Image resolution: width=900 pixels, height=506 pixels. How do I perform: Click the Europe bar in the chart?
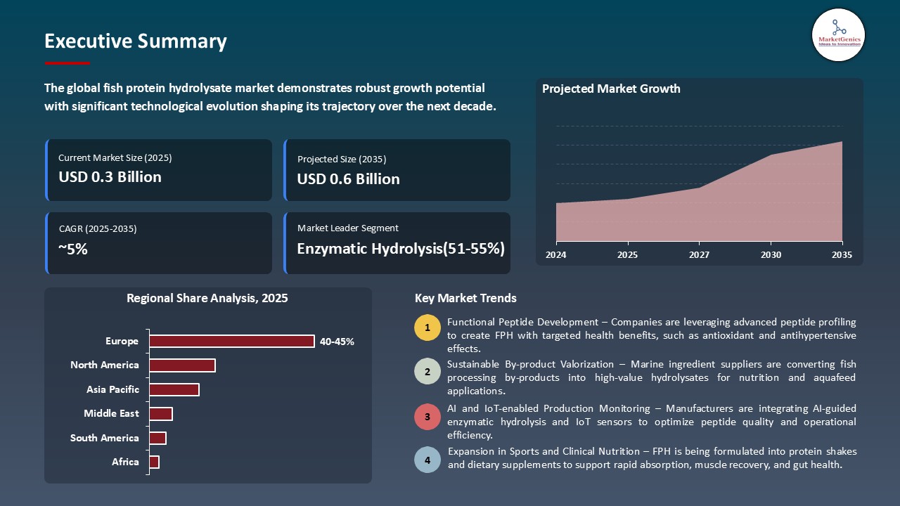(x=232, y=341)
